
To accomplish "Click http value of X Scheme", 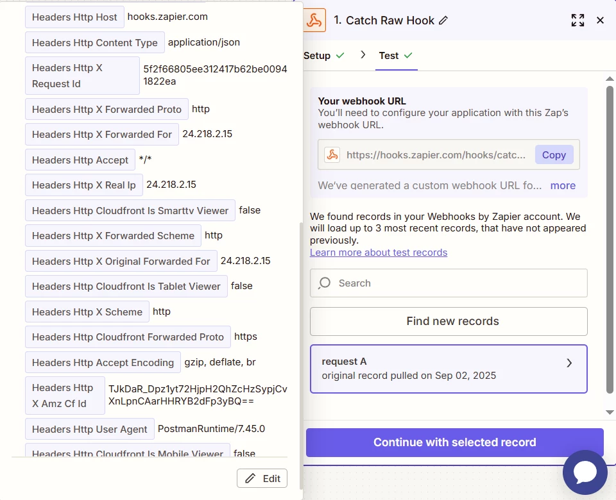I will pyautogui.click(x=162, y=312).
